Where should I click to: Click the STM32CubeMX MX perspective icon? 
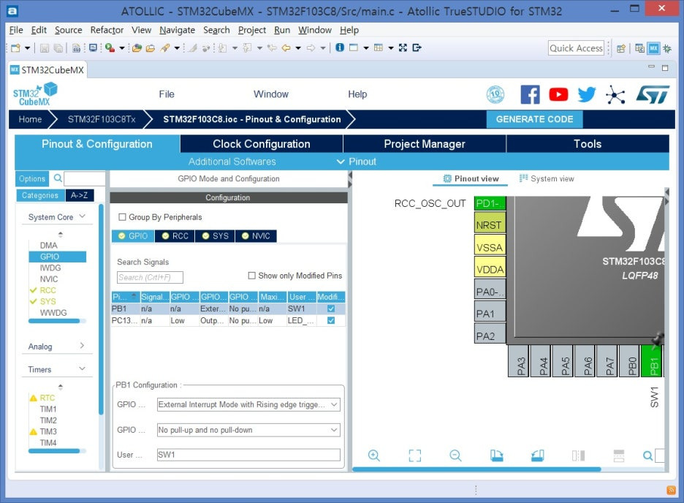(x=653, y=48)
